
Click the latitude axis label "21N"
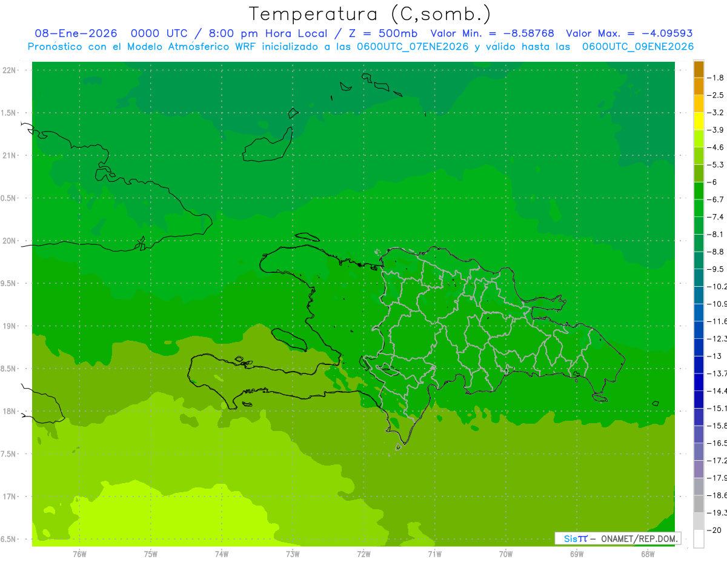[x=10, y=156]
